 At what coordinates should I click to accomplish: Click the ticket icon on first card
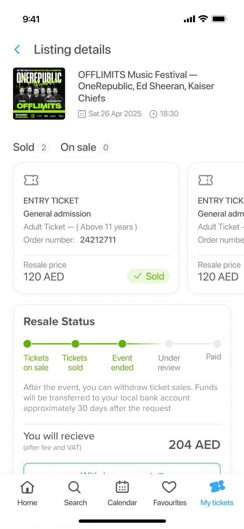(31, 180)
